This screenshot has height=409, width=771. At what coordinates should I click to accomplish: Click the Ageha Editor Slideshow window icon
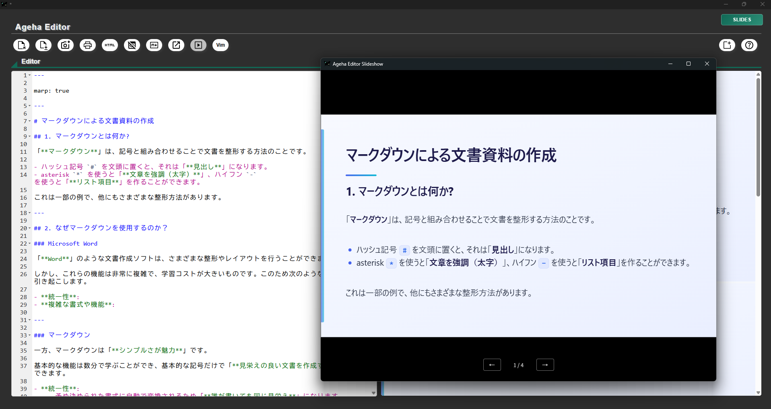[x=327, y=64]
